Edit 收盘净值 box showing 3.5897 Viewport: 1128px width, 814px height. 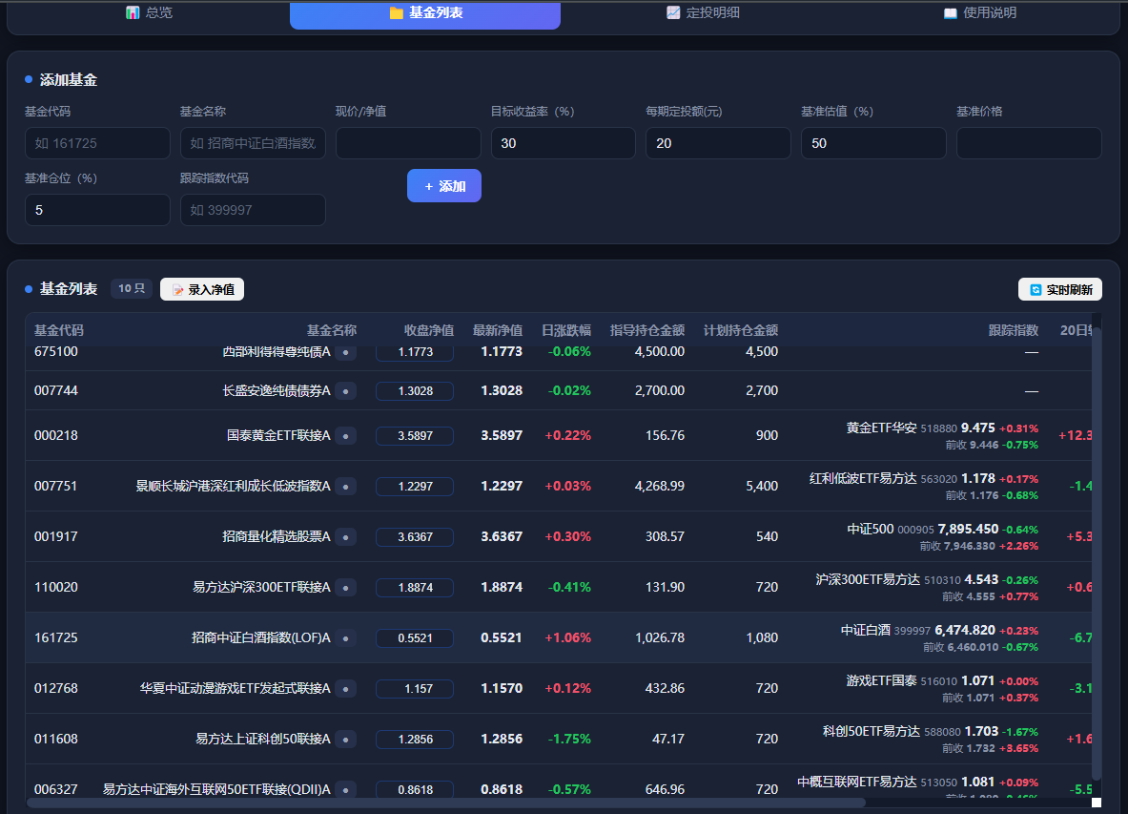point(415,435)
